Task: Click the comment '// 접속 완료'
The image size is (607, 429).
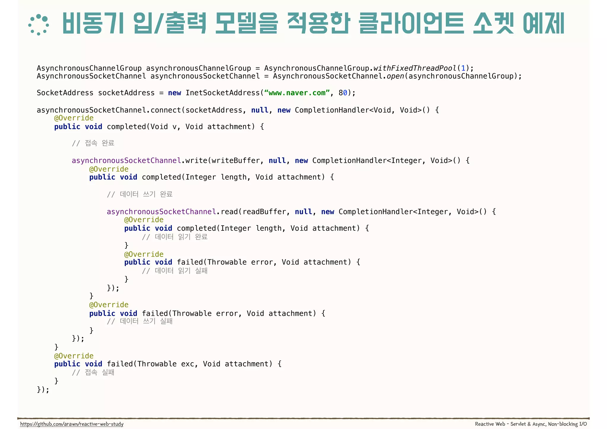Action: click(93, 143)
